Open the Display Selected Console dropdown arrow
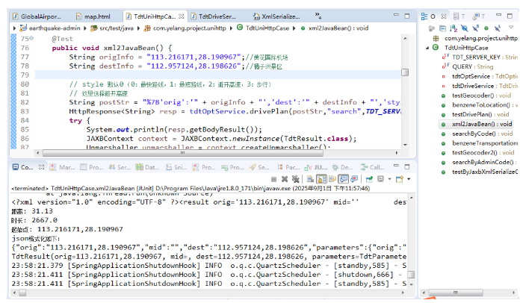The width and height of the screenshot is (520, 303). (x=389, y=179)
